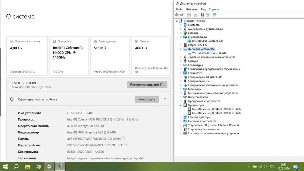Screen dimensions: 304x171
Task: Click the info icon beside Характеристики устройства
Action: (x=12, y=99)
